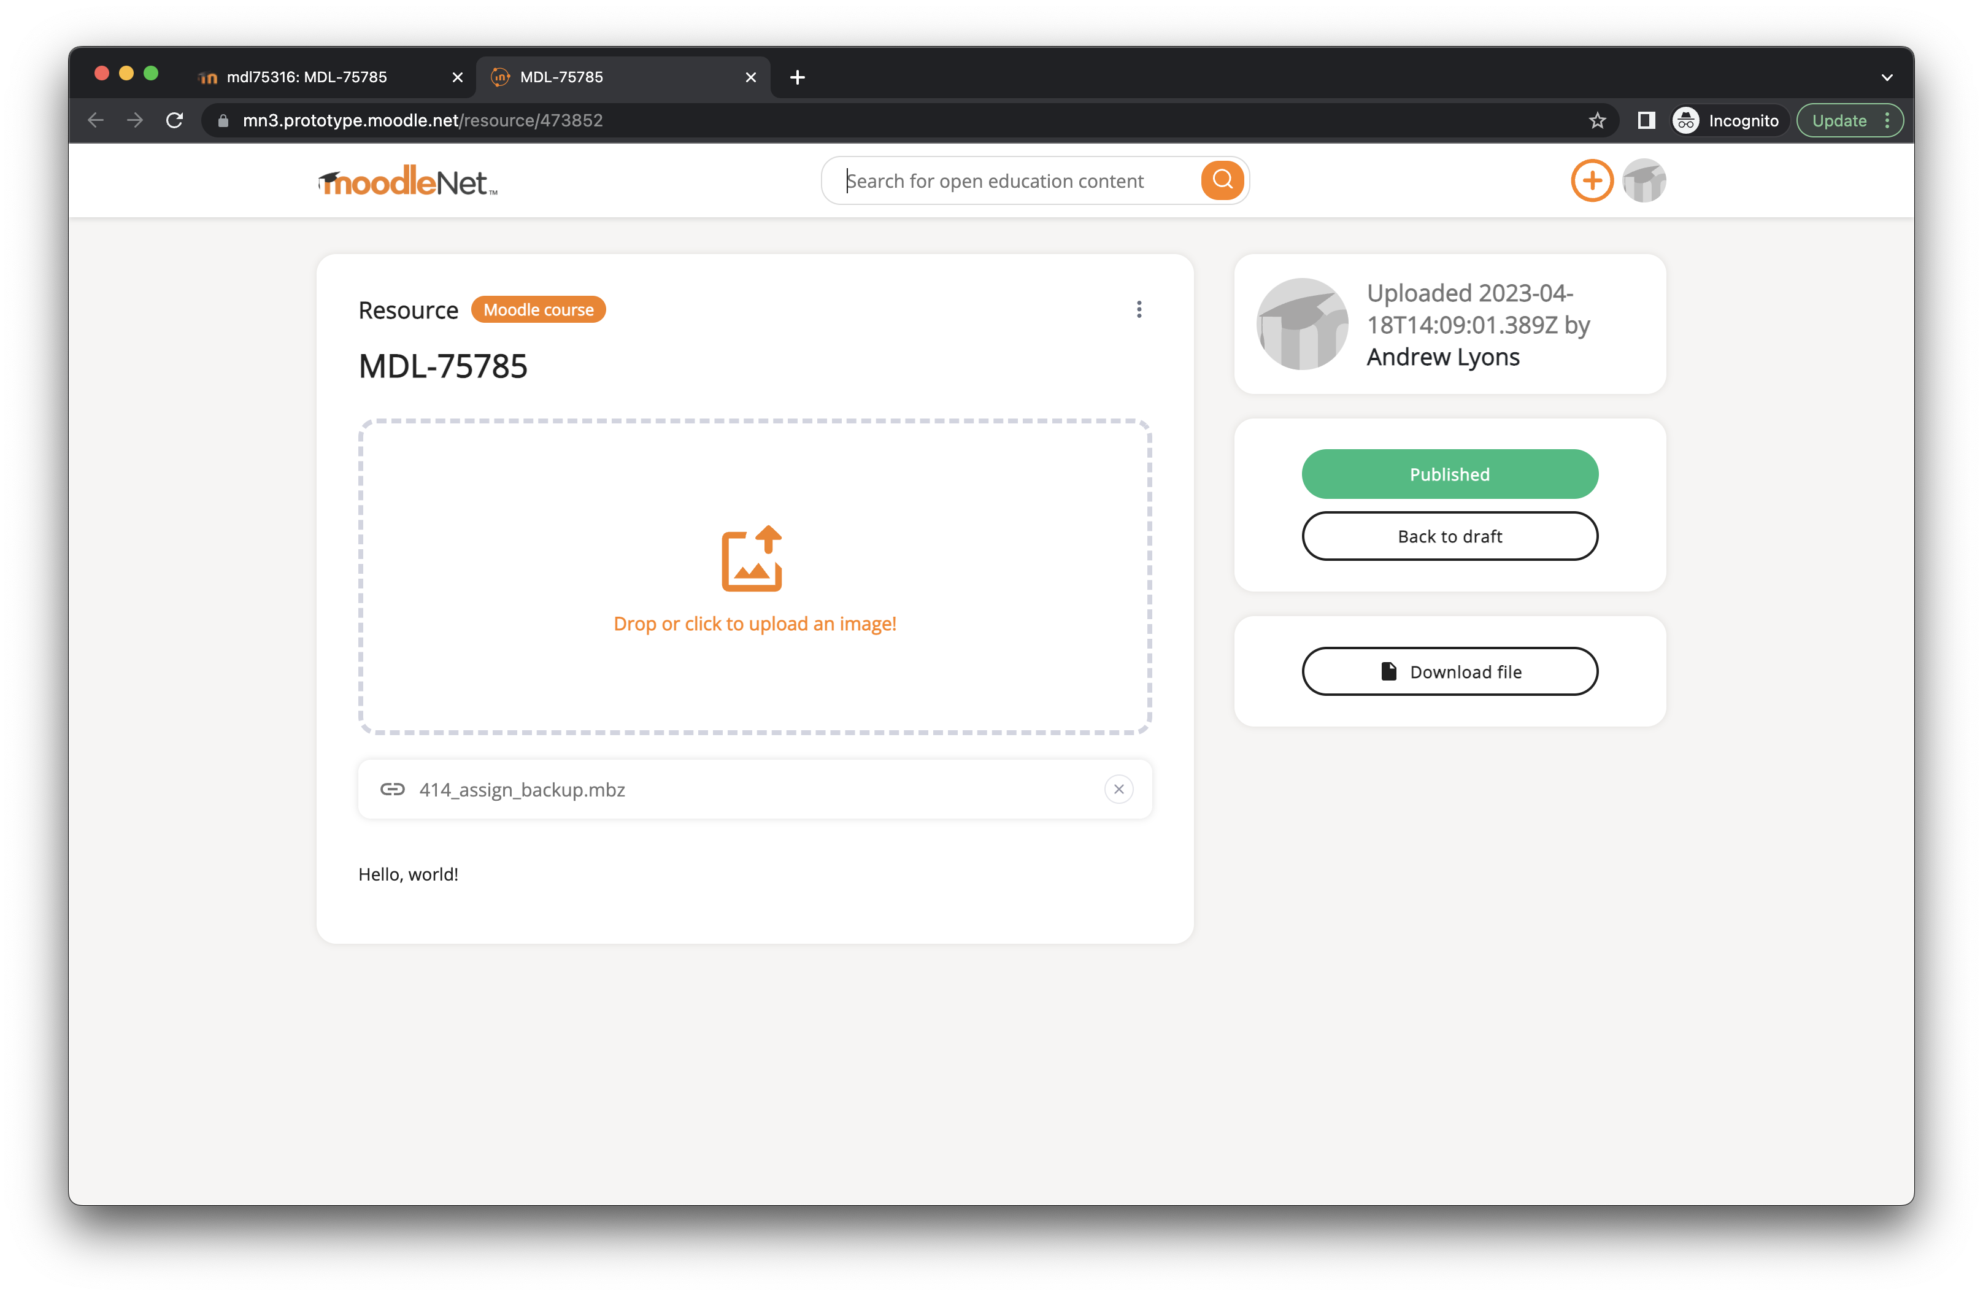Click the link icon beside 414_assign_backup.mbz
The width and height of the screenshot is (1983, 1296).
393,789
